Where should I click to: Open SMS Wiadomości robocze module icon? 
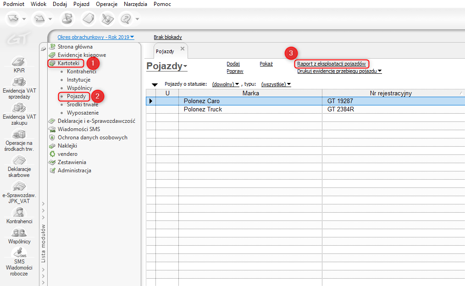click(x=19, y=253)
